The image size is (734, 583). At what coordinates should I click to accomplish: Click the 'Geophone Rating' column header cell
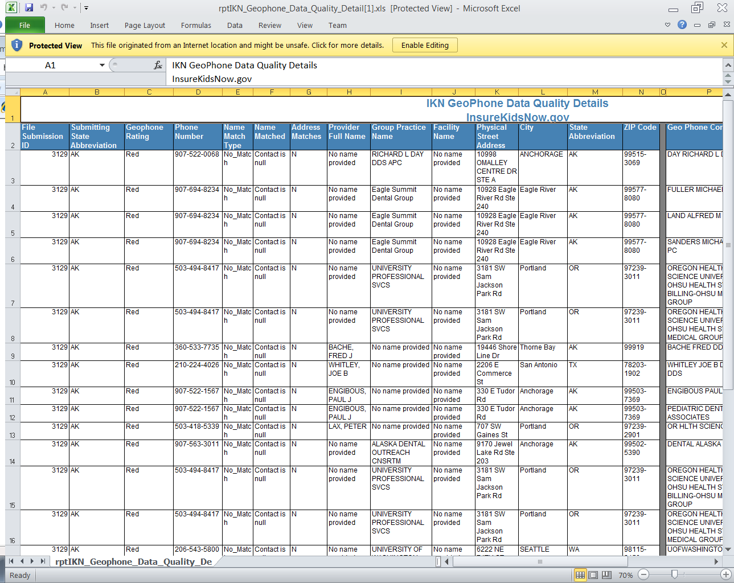149,137
